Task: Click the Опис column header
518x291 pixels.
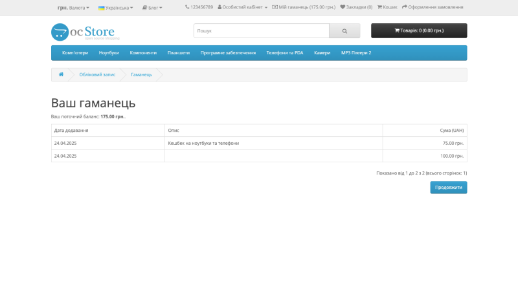Action: tap(273, 131)
